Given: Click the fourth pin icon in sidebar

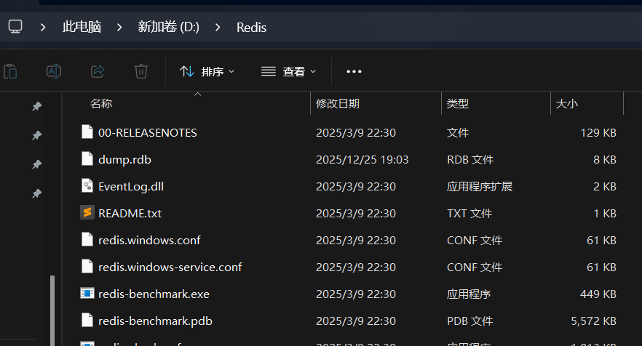Looking at the screenshot, I should 37,193.
